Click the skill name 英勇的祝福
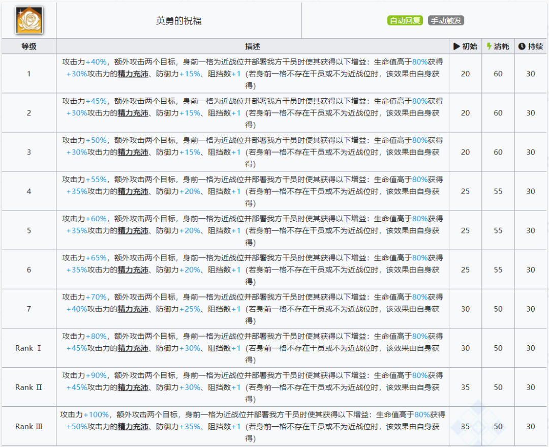This screenshot has height=447, width=549. pos(179,21)
